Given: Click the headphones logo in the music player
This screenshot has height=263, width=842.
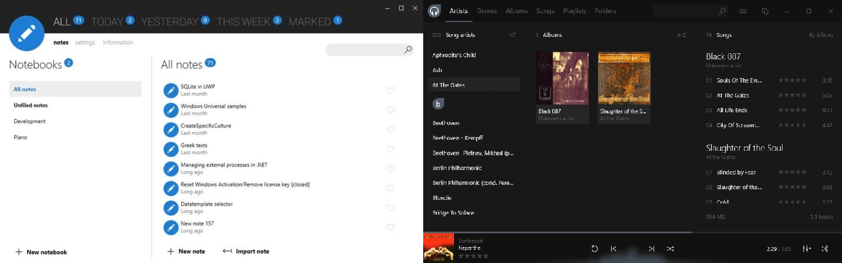Looking at the screenshot, I should pyautogui.click(x=434, y=11).
